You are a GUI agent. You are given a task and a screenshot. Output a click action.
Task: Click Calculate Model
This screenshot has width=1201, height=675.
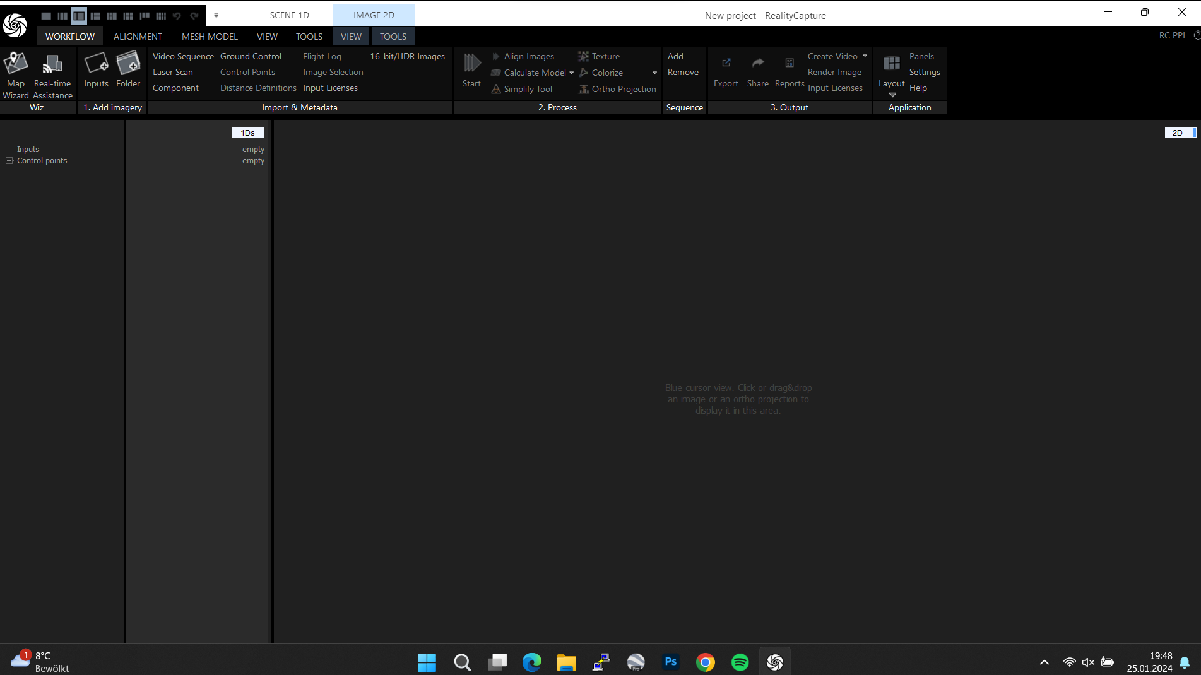528,73
